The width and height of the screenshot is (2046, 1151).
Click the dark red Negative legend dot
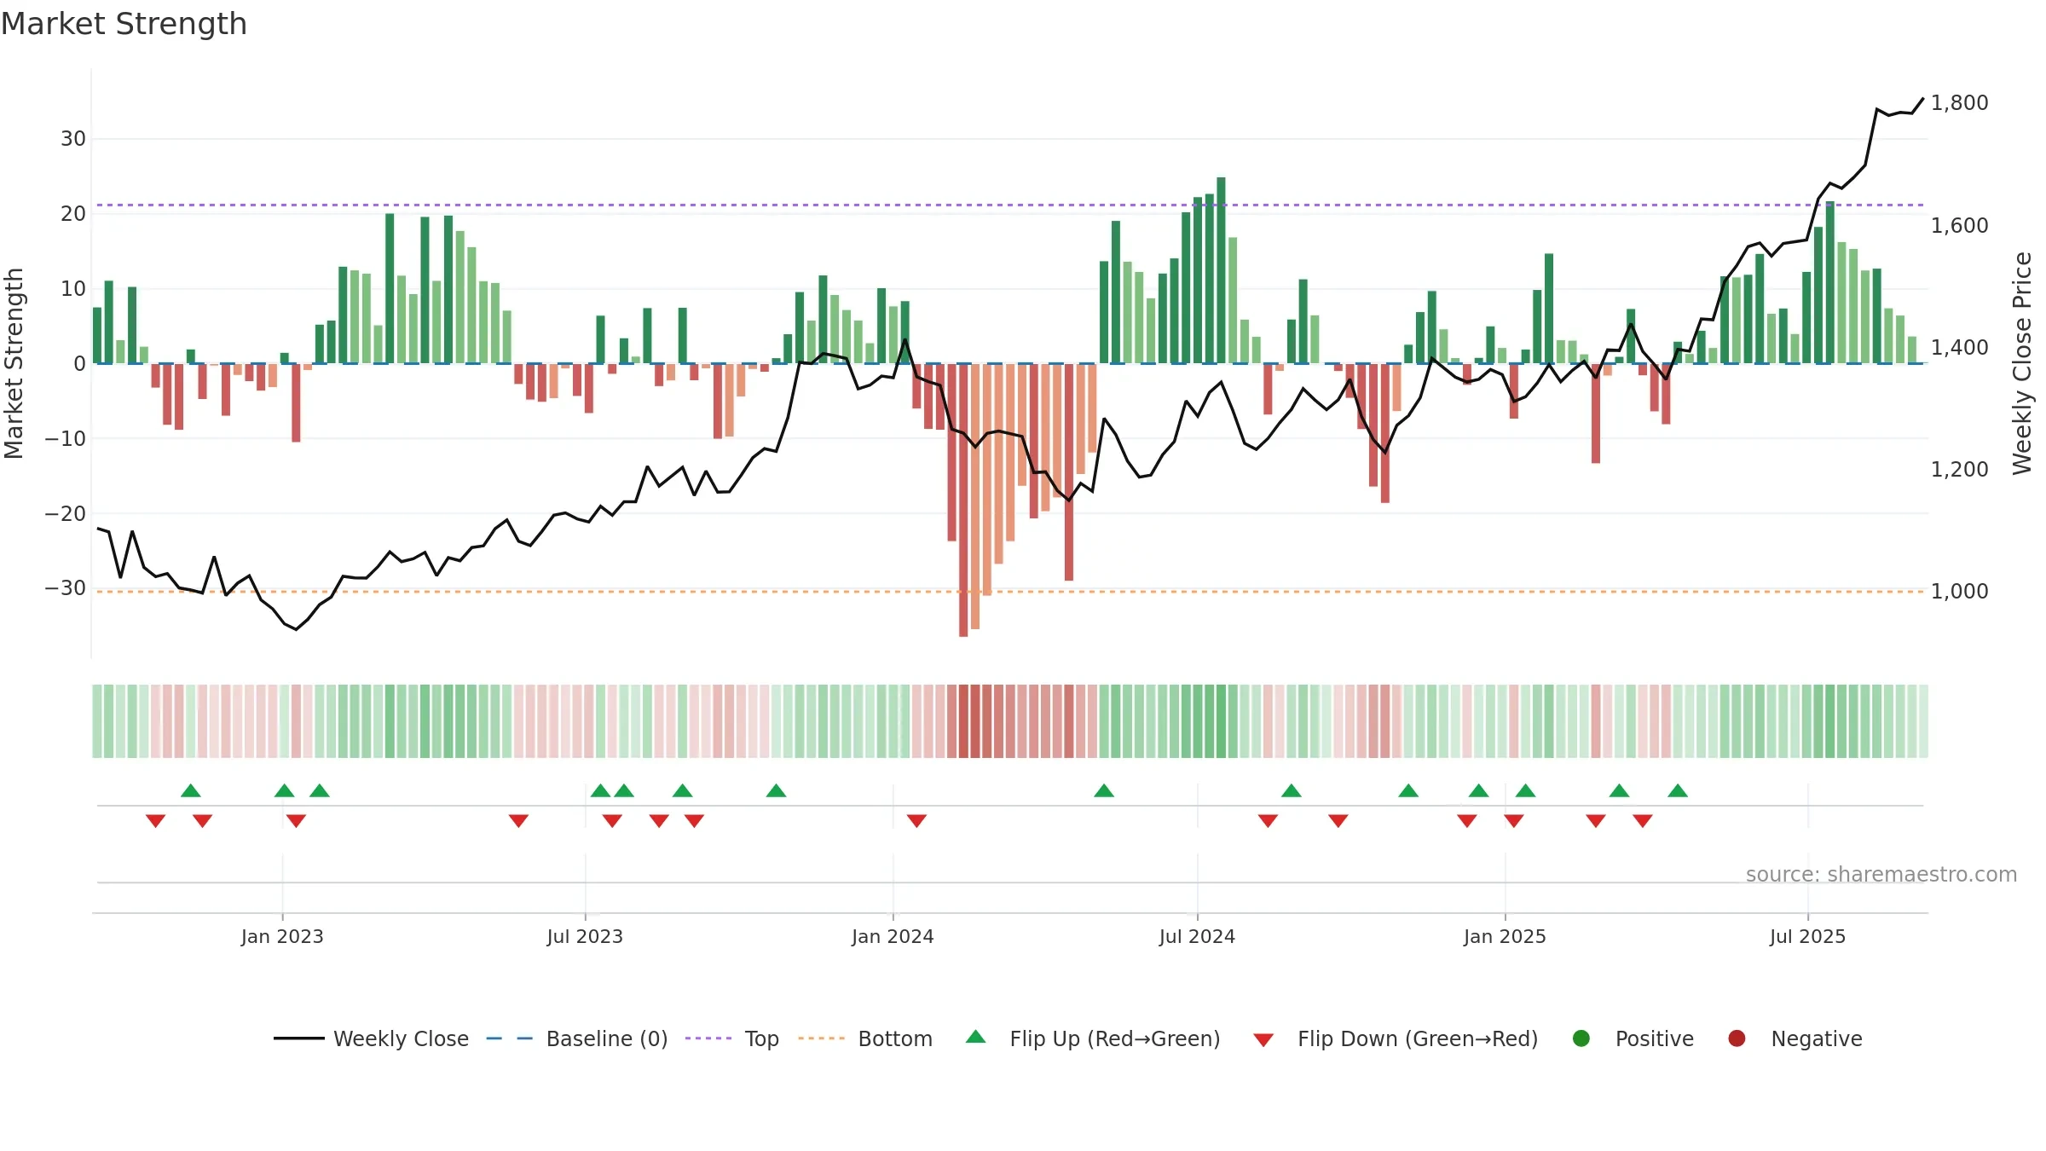pos(1737,1038)
